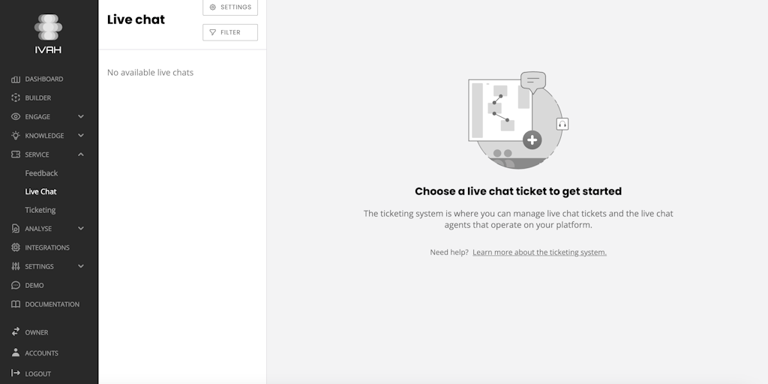Click the Knowledge lightbulb icon
768x384 pixels.
pos(16,136)
